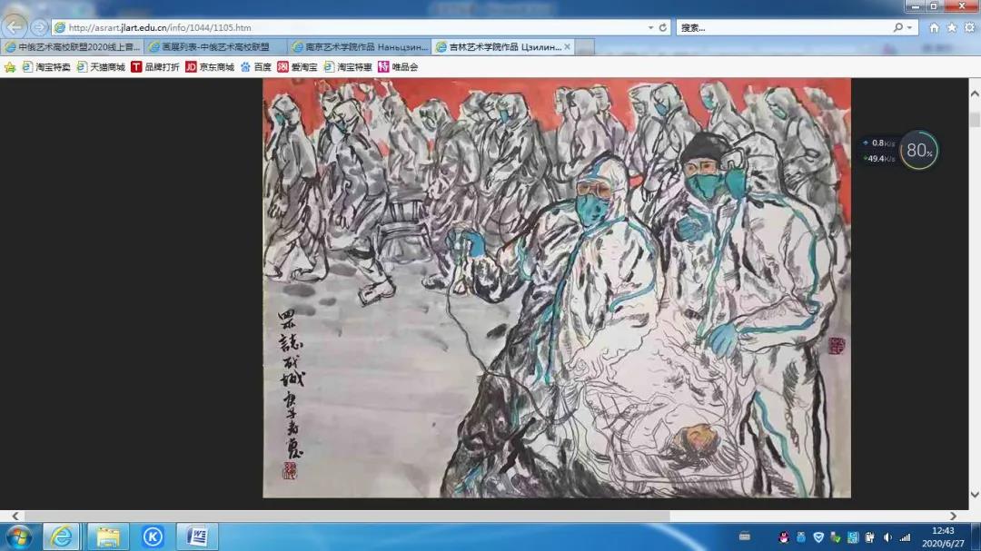Click the Refresh page icon
The width and height of the screenshot is (981, 551).
click(663, 27)
